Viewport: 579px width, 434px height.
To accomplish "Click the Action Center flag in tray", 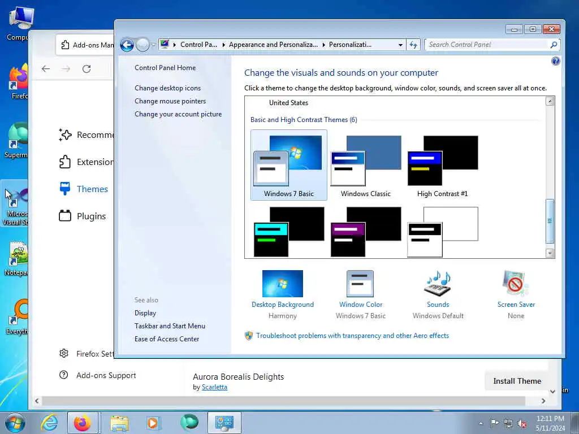I will click(x=494, y=423).
